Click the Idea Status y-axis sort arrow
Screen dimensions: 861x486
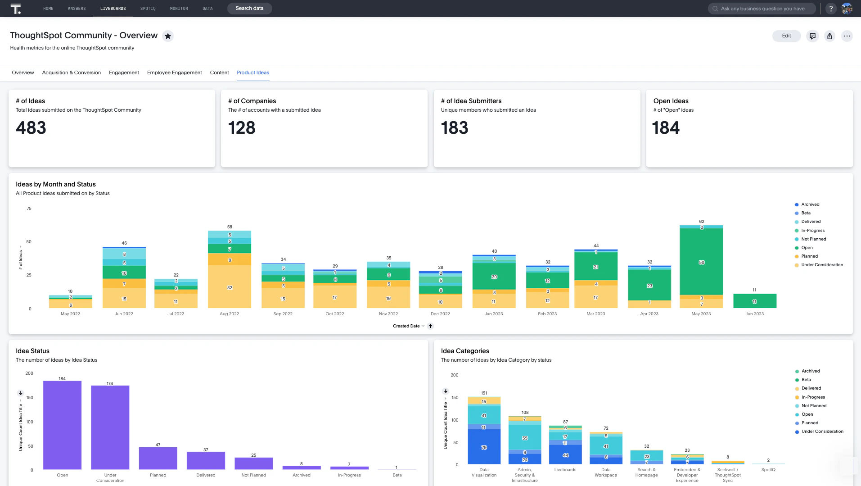click(21, 393)
